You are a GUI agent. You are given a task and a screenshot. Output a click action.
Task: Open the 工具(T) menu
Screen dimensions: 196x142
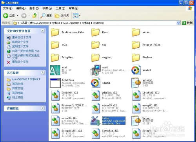[60, 9]
